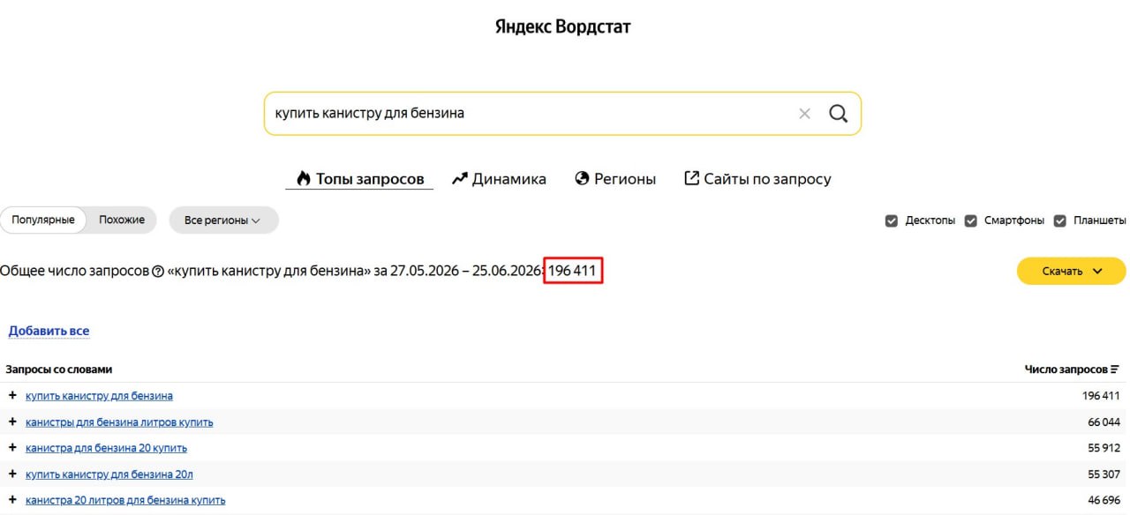Run search with the magnifier icon
1130x515 pixels.
click(838, 114)
